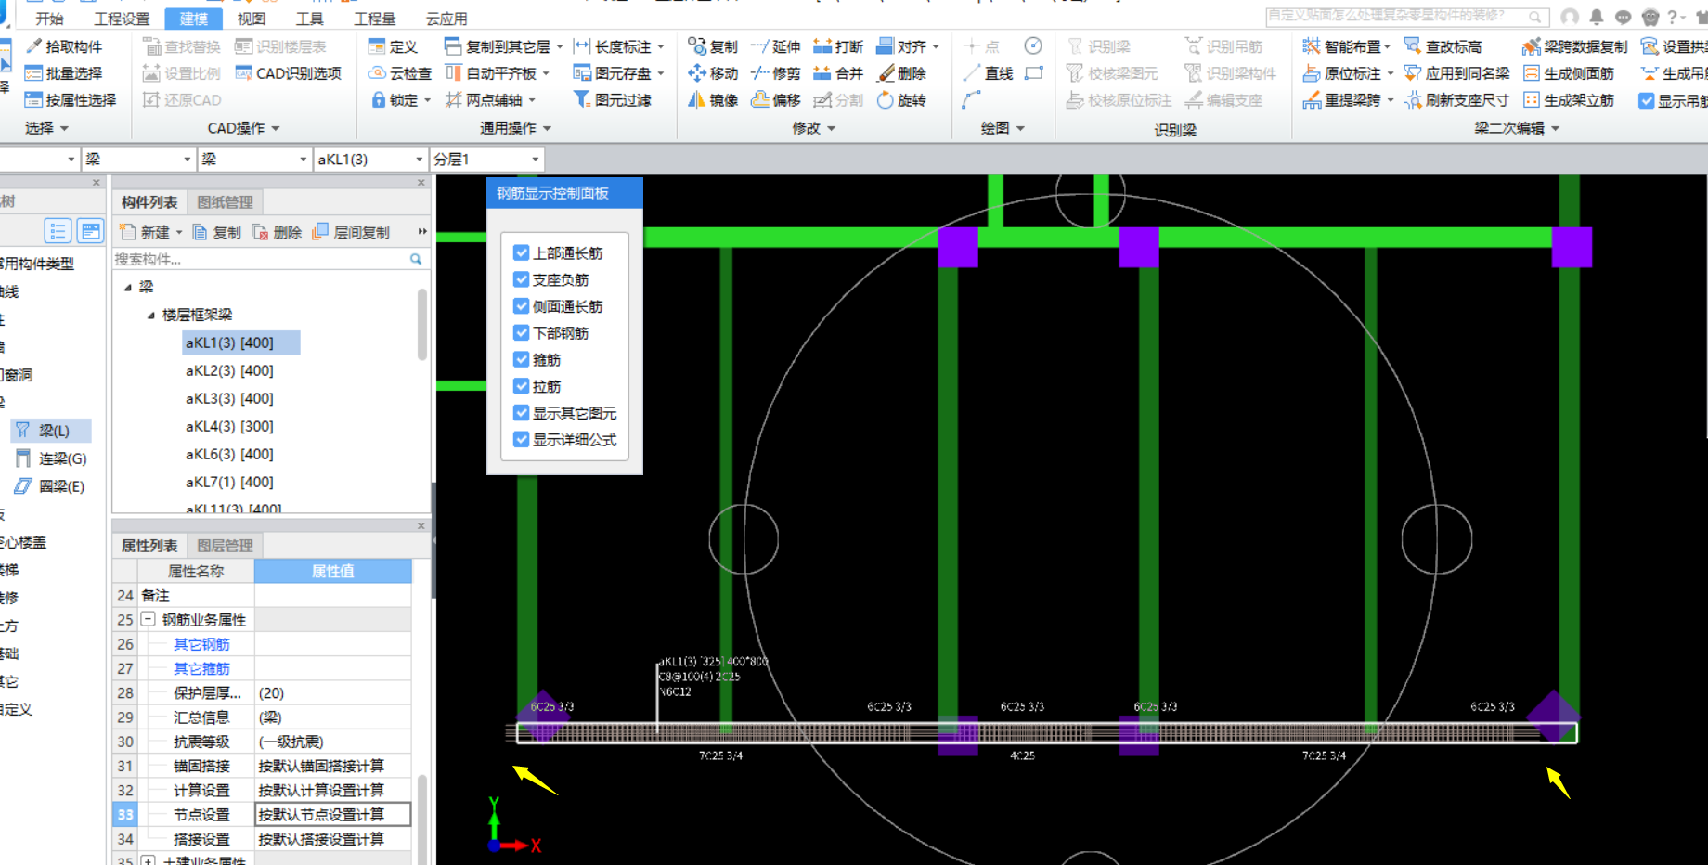Image resolution: width=1708 pixels, height=865 pixels.
Task: Switch to the 视图 ribbon tab
Action: click(251, 19)
